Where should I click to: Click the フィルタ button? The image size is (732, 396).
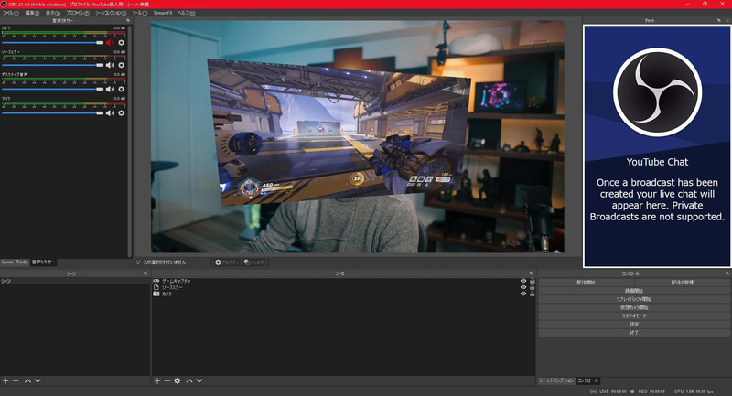254,262
